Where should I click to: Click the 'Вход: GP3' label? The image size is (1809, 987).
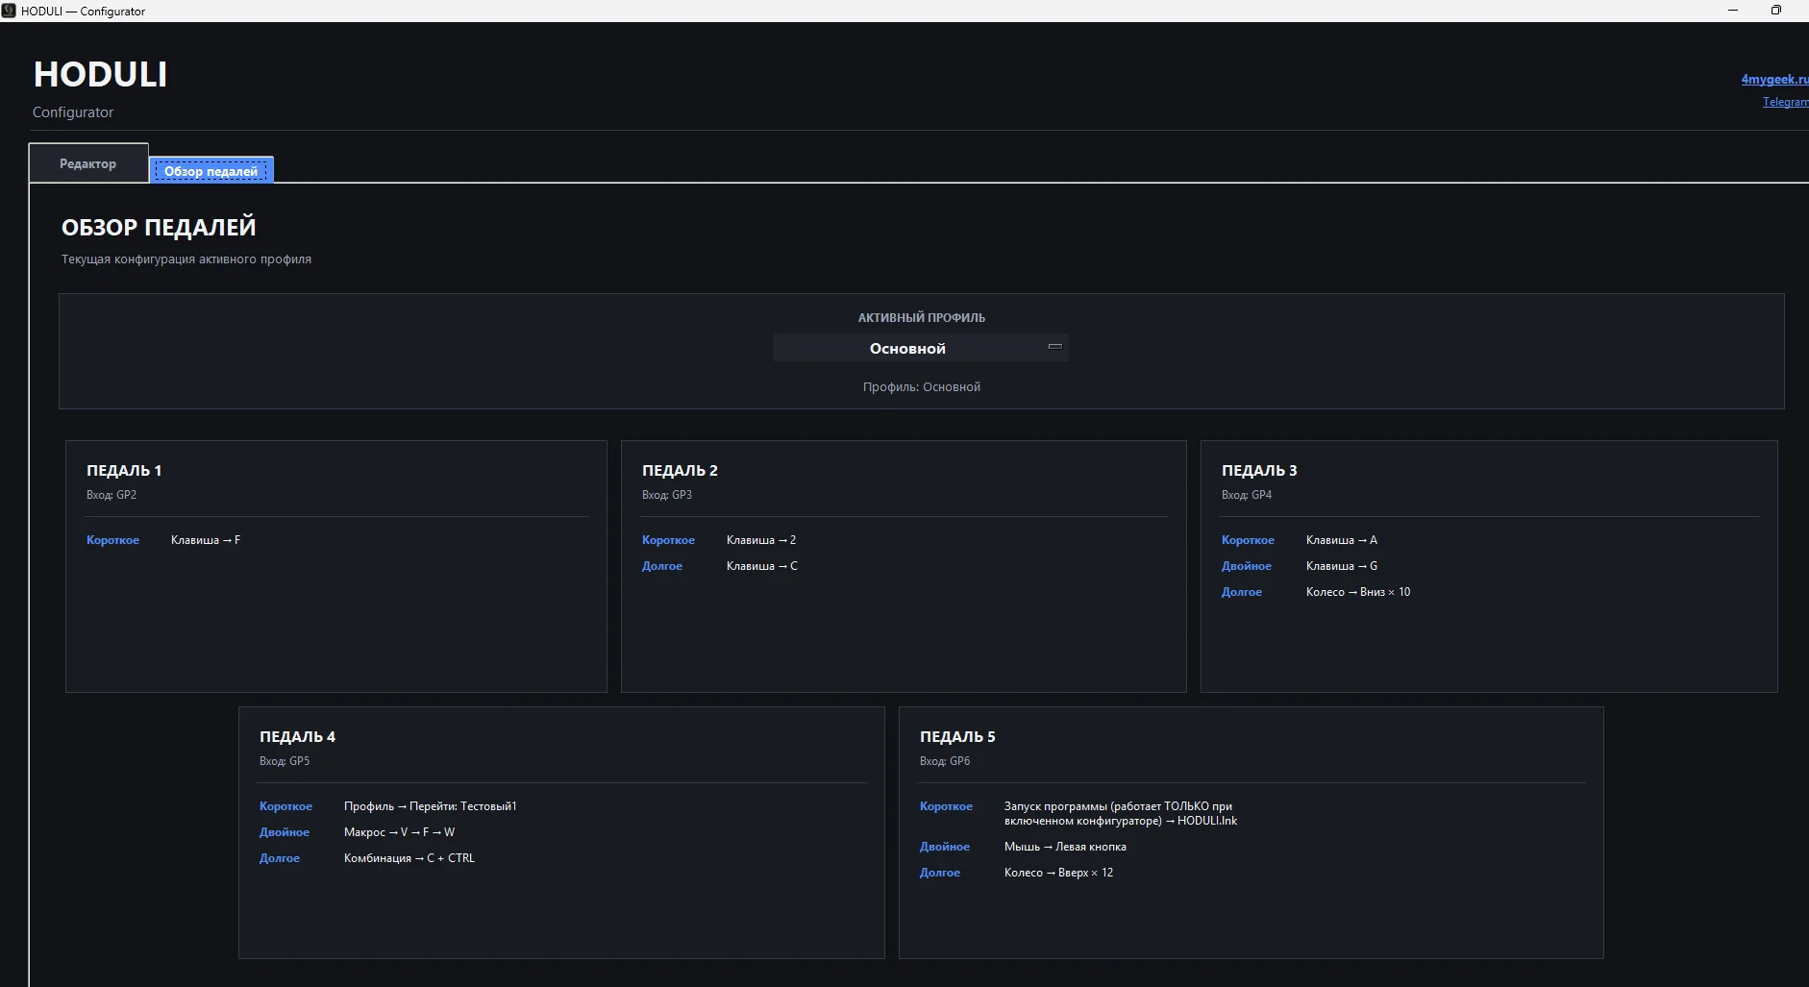click(667, 495)
